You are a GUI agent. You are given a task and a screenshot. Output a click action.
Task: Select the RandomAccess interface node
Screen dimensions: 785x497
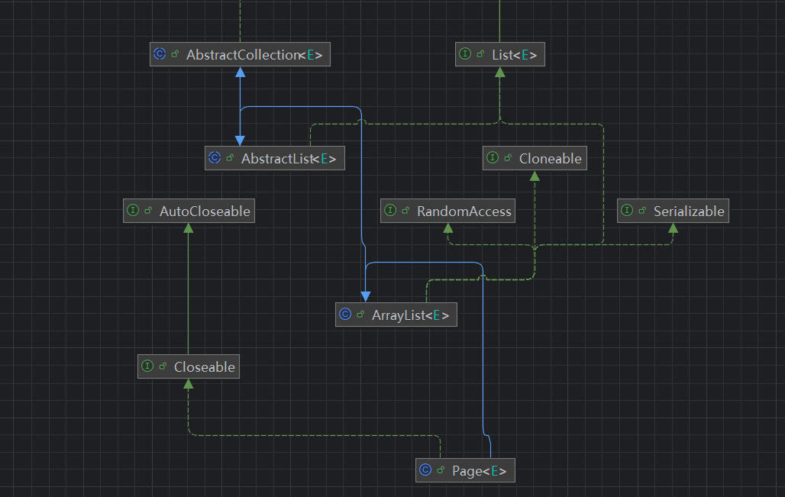pyautogui.click(x=447, y=211)
